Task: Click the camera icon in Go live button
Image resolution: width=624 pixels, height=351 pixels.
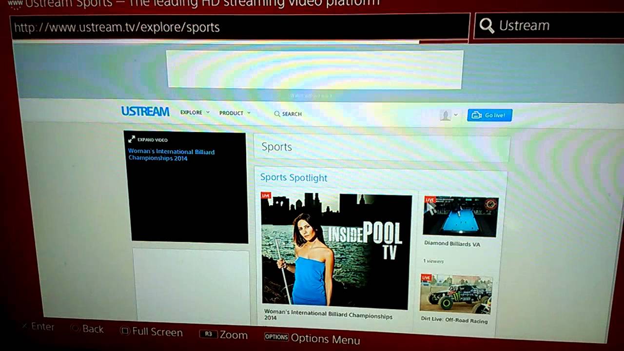Action: [476, 116]
